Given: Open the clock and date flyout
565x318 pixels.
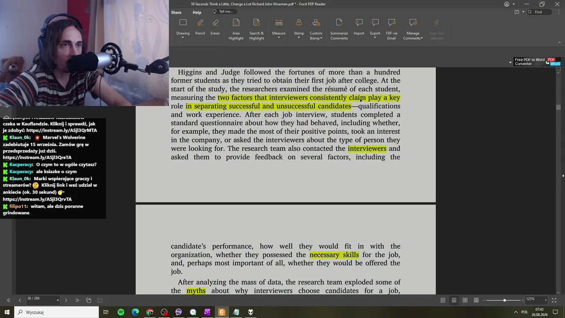Looking at the screenshot, I should (x=539, y=312).
